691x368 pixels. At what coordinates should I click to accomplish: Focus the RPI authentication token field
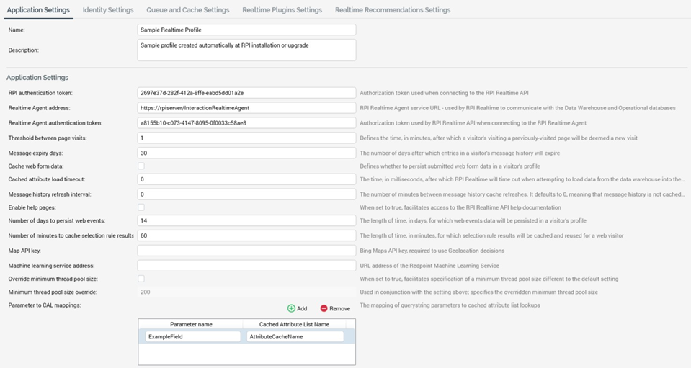point(246,93)
